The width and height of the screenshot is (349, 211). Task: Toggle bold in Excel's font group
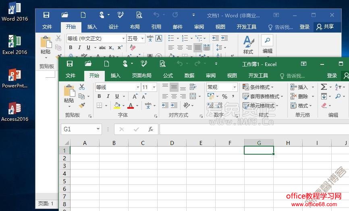pos(99,96)
